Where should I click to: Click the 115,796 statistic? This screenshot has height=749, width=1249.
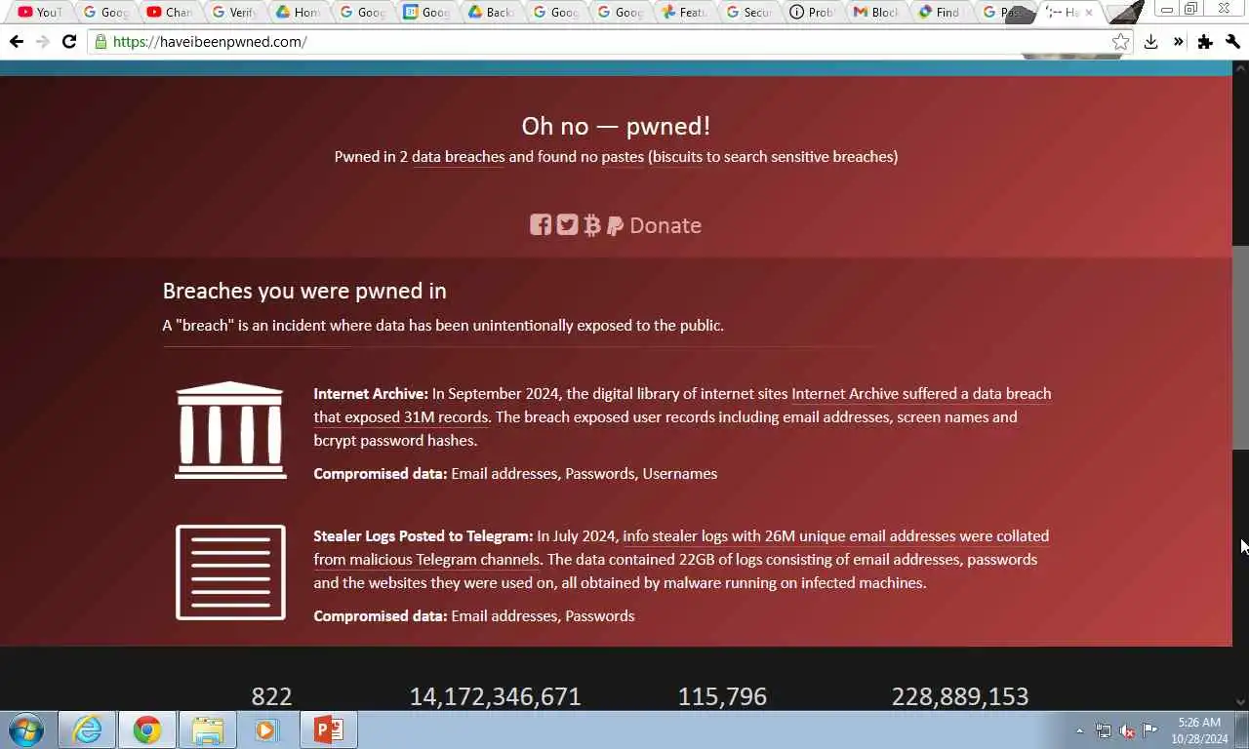(722, 696)
